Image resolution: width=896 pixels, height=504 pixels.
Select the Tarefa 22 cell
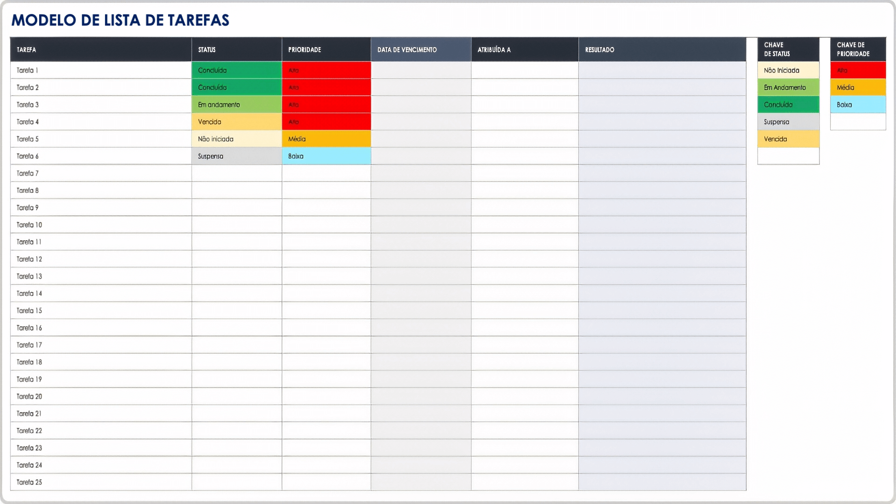(101, 430)
